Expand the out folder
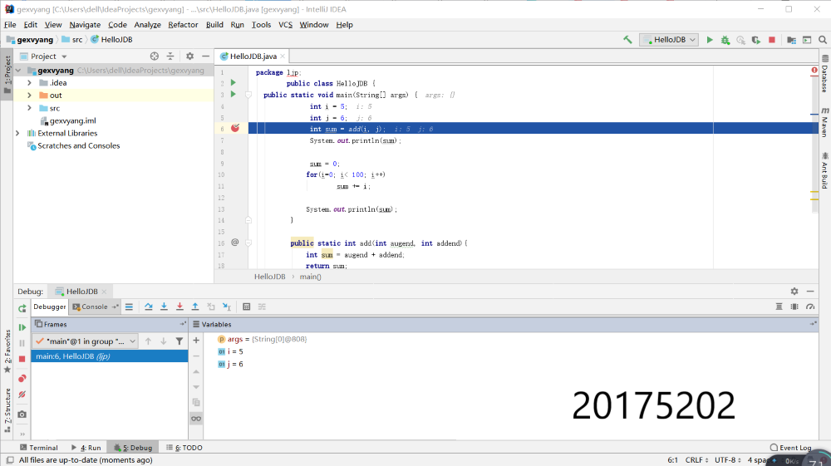 pyautogui.click(x=30, y=96)
